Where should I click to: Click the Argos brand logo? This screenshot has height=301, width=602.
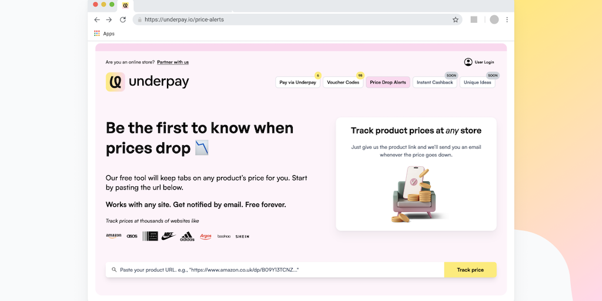[206, 236]
